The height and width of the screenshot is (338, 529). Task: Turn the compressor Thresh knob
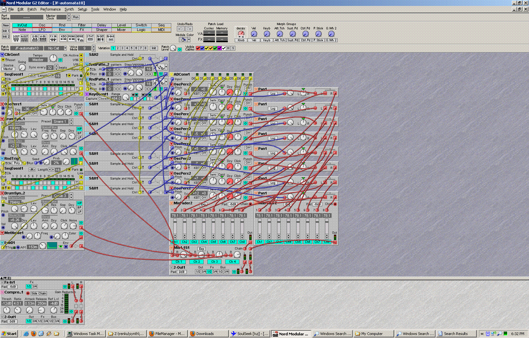pos(6,310)
